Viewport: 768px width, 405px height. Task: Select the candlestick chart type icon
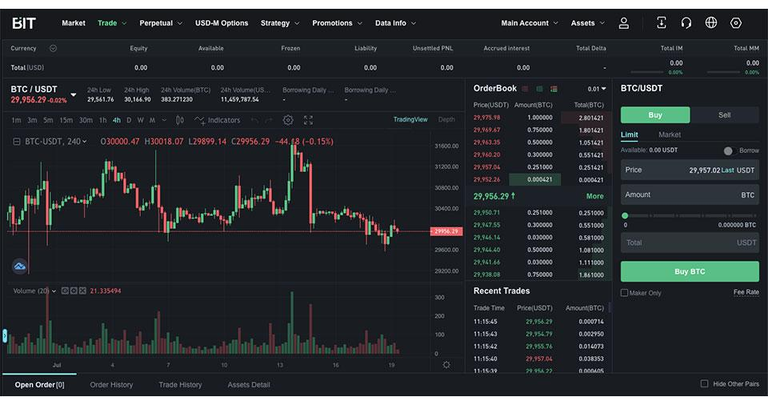[180, 120]
